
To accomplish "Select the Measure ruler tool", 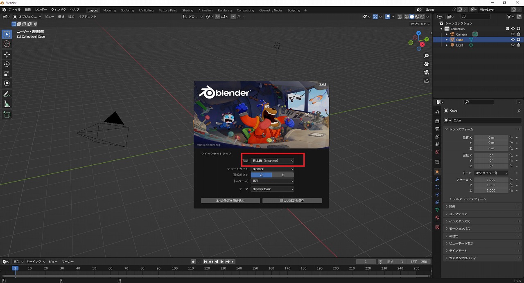I will [7, 104].
